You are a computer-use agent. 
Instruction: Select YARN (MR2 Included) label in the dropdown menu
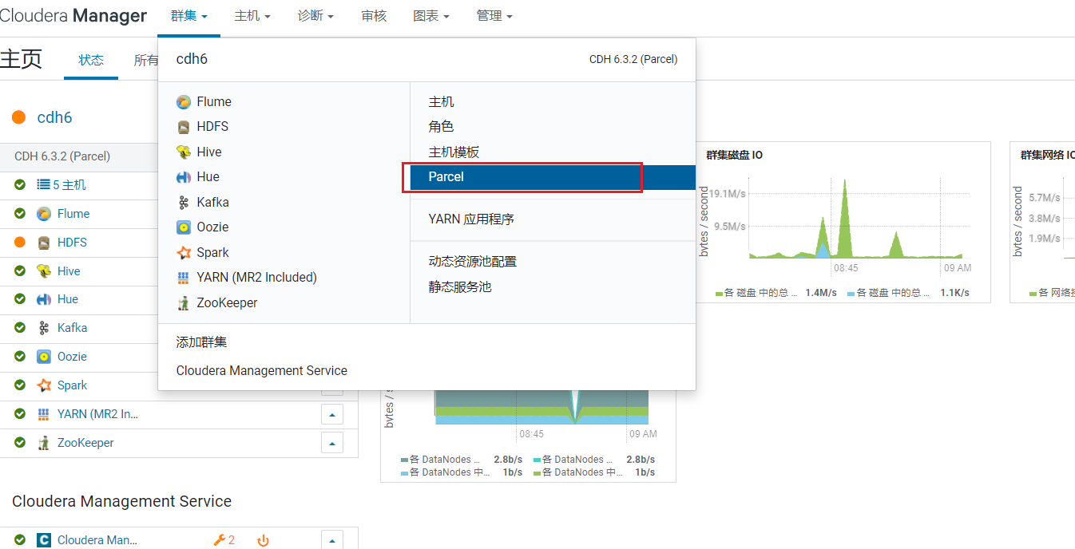(257, 278)
